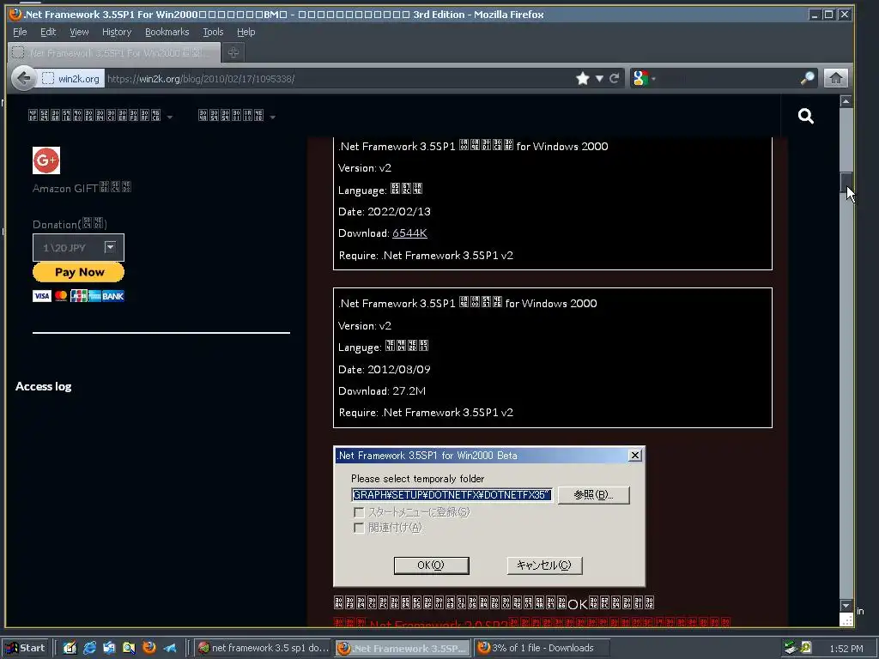Open the third Quick Launch mail icon
The height and width of the screenshot is (659, 879).
click(x=109, y=648)
